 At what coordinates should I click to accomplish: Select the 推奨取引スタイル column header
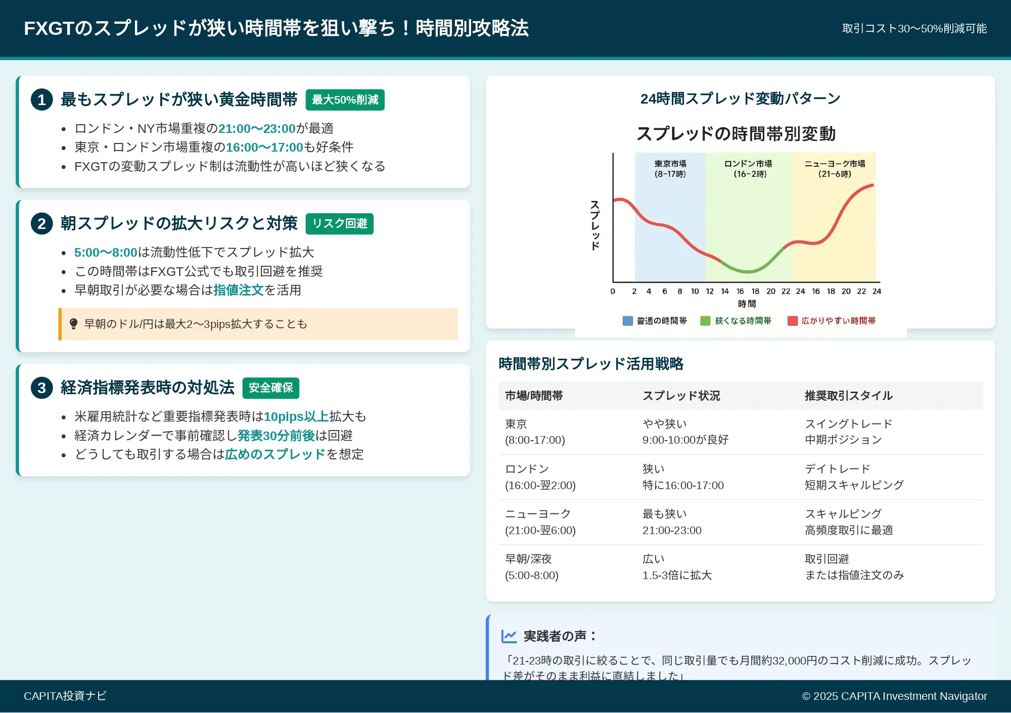848,396
